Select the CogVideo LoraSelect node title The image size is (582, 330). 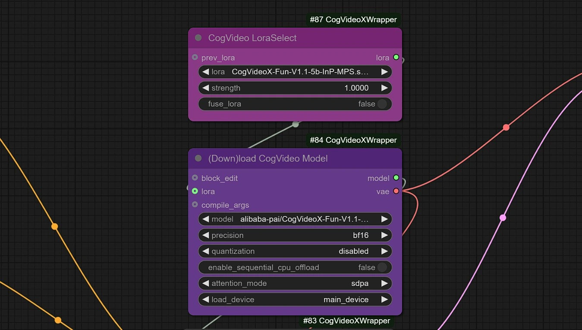252,38
